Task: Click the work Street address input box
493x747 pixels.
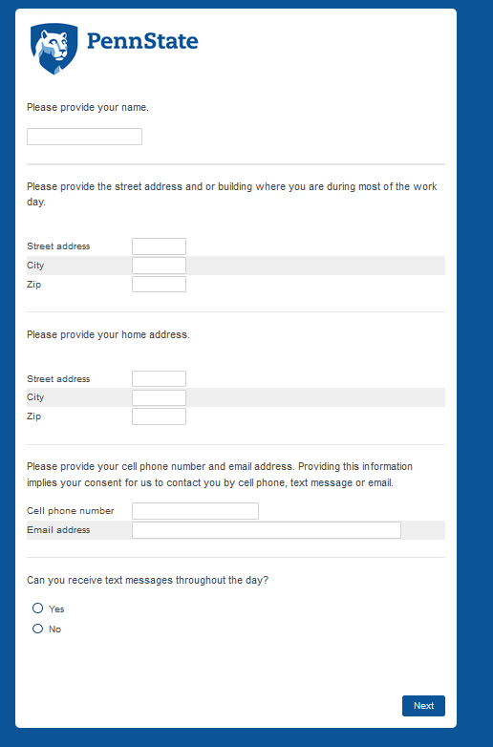Action: click(x=160, y=246)
